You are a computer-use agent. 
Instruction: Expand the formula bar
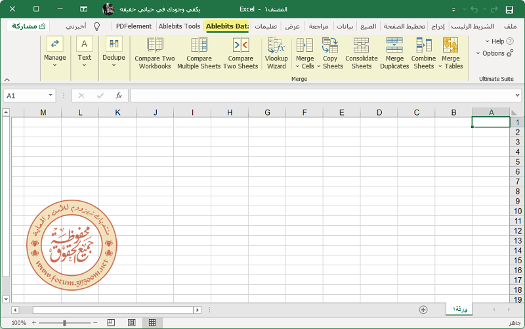point(517,95)
